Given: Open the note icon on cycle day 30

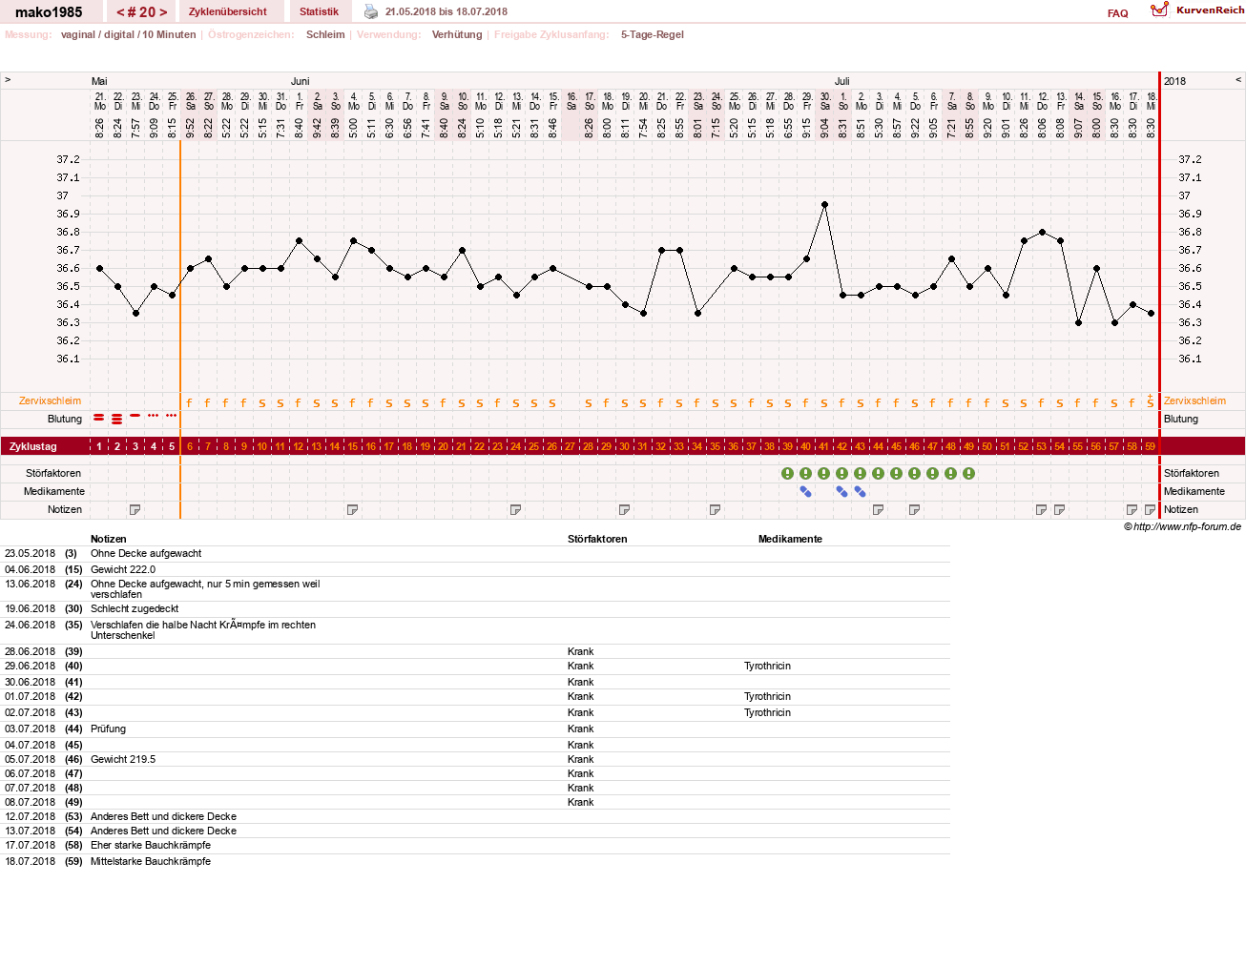Looking at the screenshot, I should [625, 510].
